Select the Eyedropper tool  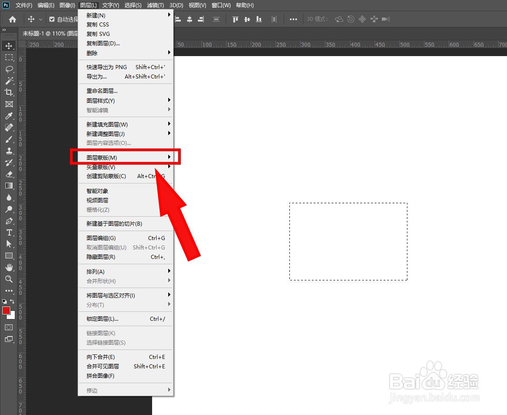[9, 116]
